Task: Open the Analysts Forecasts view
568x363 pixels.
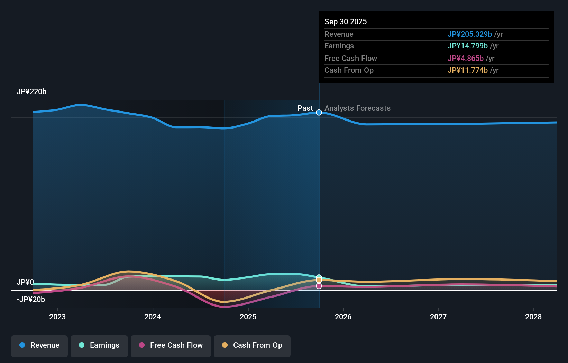Action: point(357,108)
